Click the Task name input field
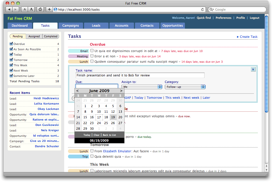 pyautogui.click(x=140, y=75)
